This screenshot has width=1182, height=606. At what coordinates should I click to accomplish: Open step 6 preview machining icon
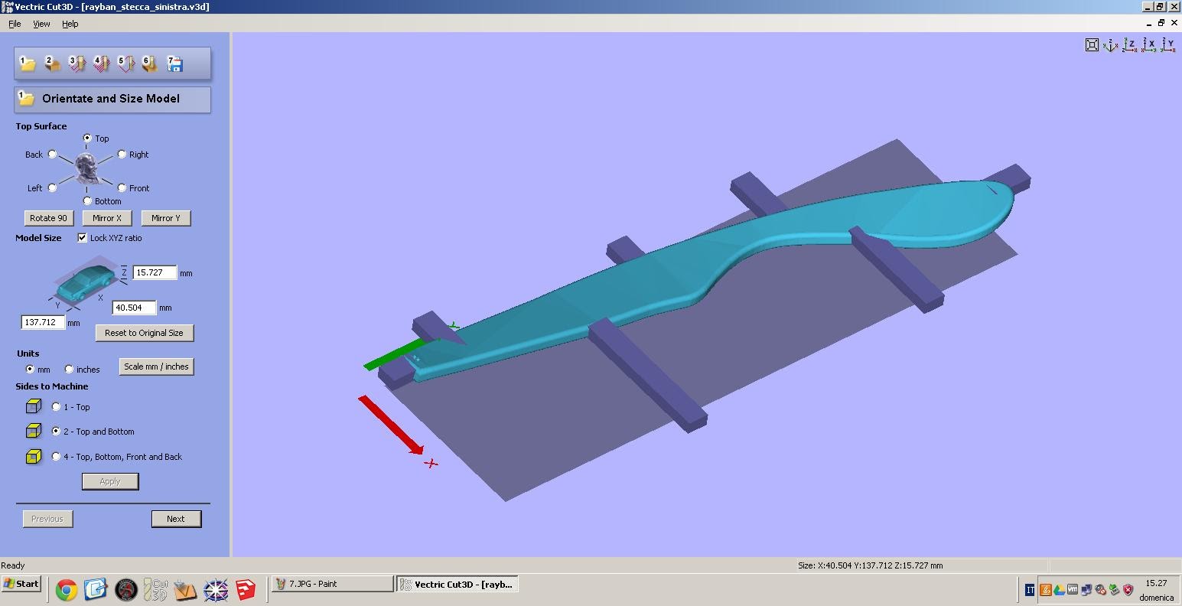(x=150, y=64)
